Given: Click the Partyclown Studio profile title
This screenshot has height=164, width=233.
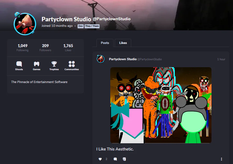Looking at the screenshot, I should tap(66, 19).
